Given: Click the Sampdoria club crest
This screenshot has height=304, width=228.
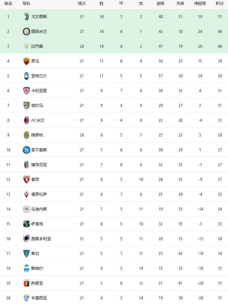Looking at the screenshot, I should [x=26, y=239].
